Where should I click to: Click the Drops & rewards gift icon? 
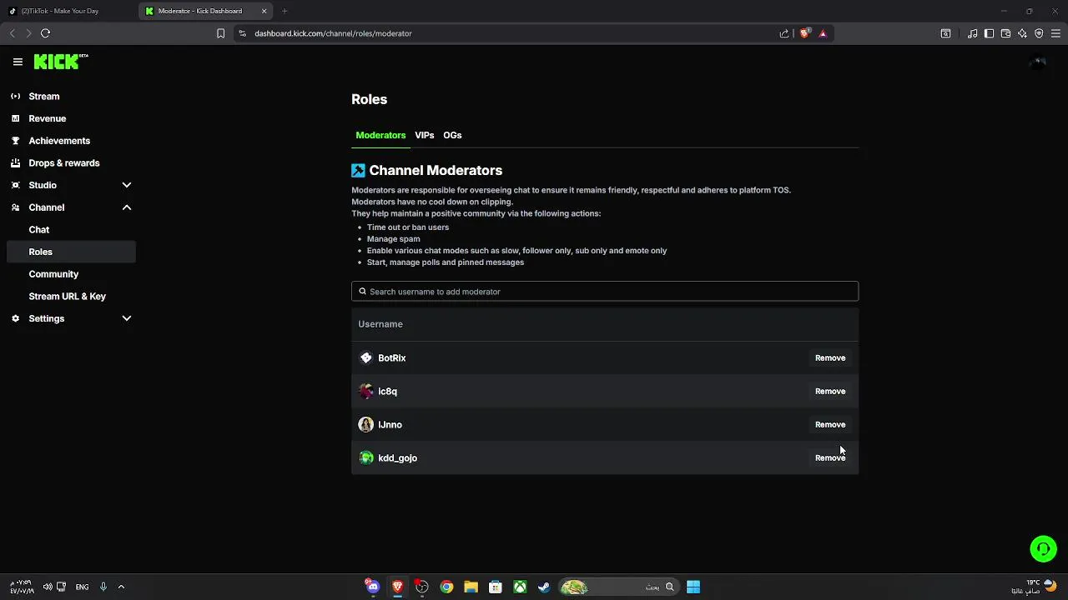pos(15,163)
